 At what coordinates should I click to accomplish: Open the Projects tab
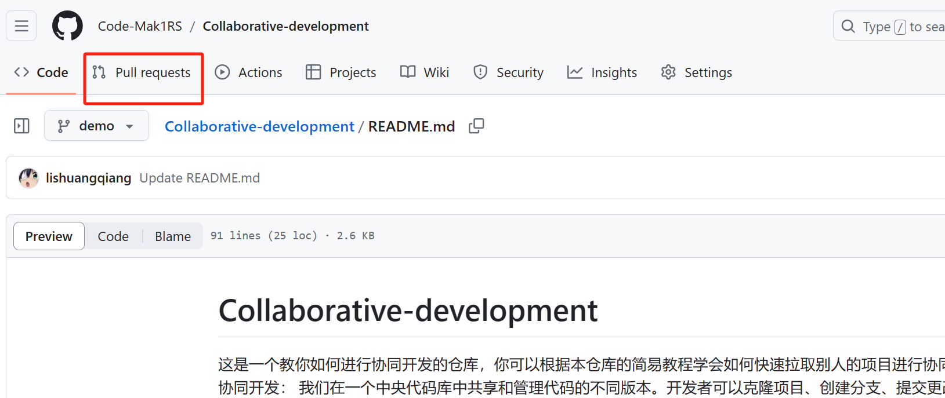click(341, 72)
